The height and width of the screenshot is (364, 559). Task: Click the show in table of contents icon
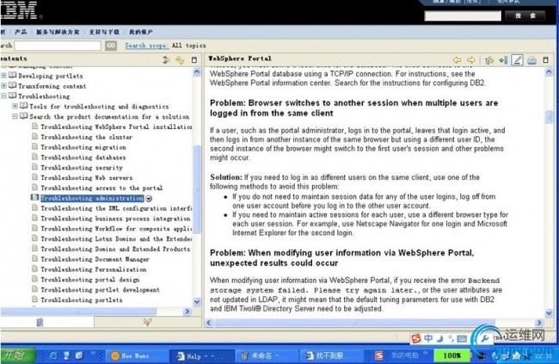[x=489, y=60]
